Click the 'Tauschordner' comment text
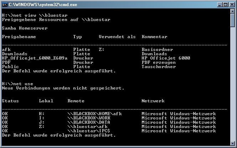Viewport: 237px width, 148px height. click(x=159, y=67)
